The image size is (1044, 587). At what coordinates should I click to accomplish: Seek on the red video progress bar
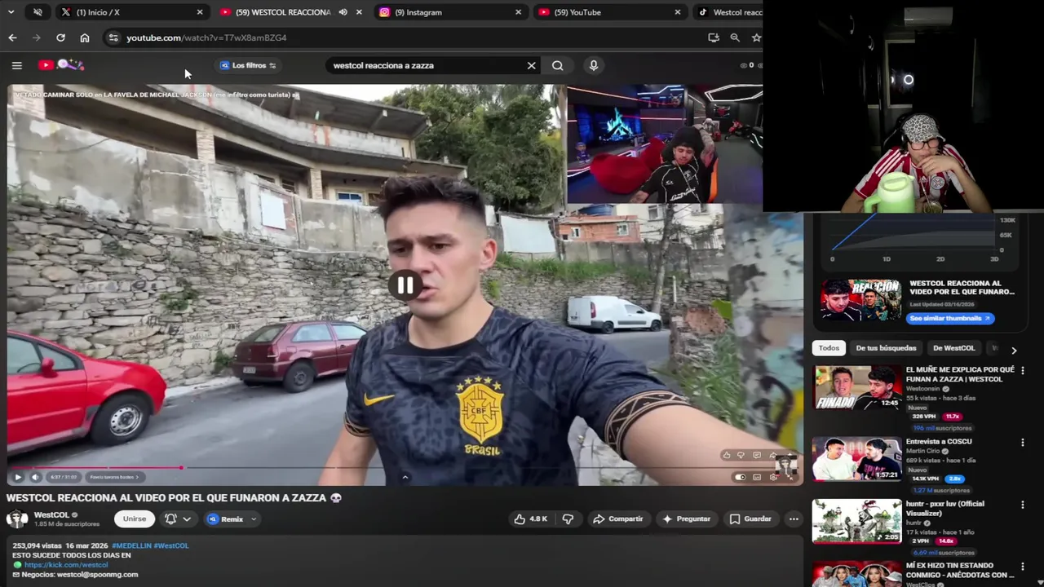pyautogui.click(x=405, y=468)
